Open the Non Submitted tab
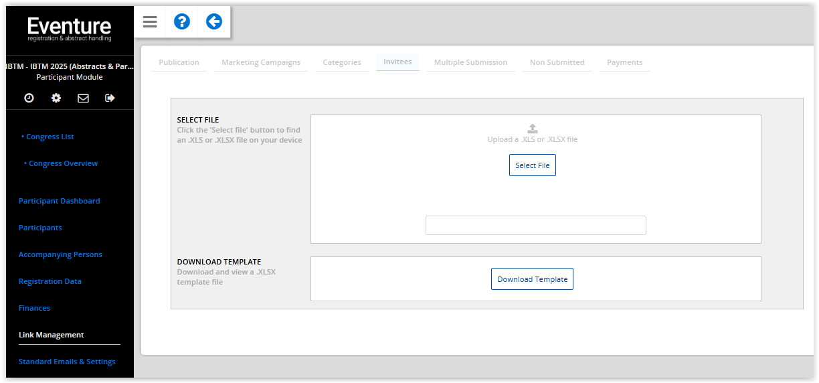The height and width of the screenshot is (383, 819). [557, 62]
